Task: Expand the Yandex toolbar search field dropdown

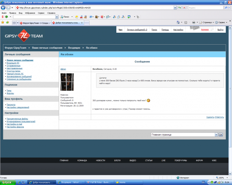Action: point(57,17)
